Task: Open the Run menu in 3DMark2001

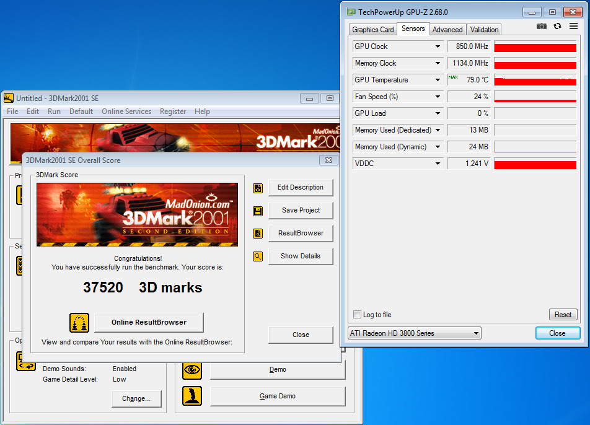Action: pos(54,112)
